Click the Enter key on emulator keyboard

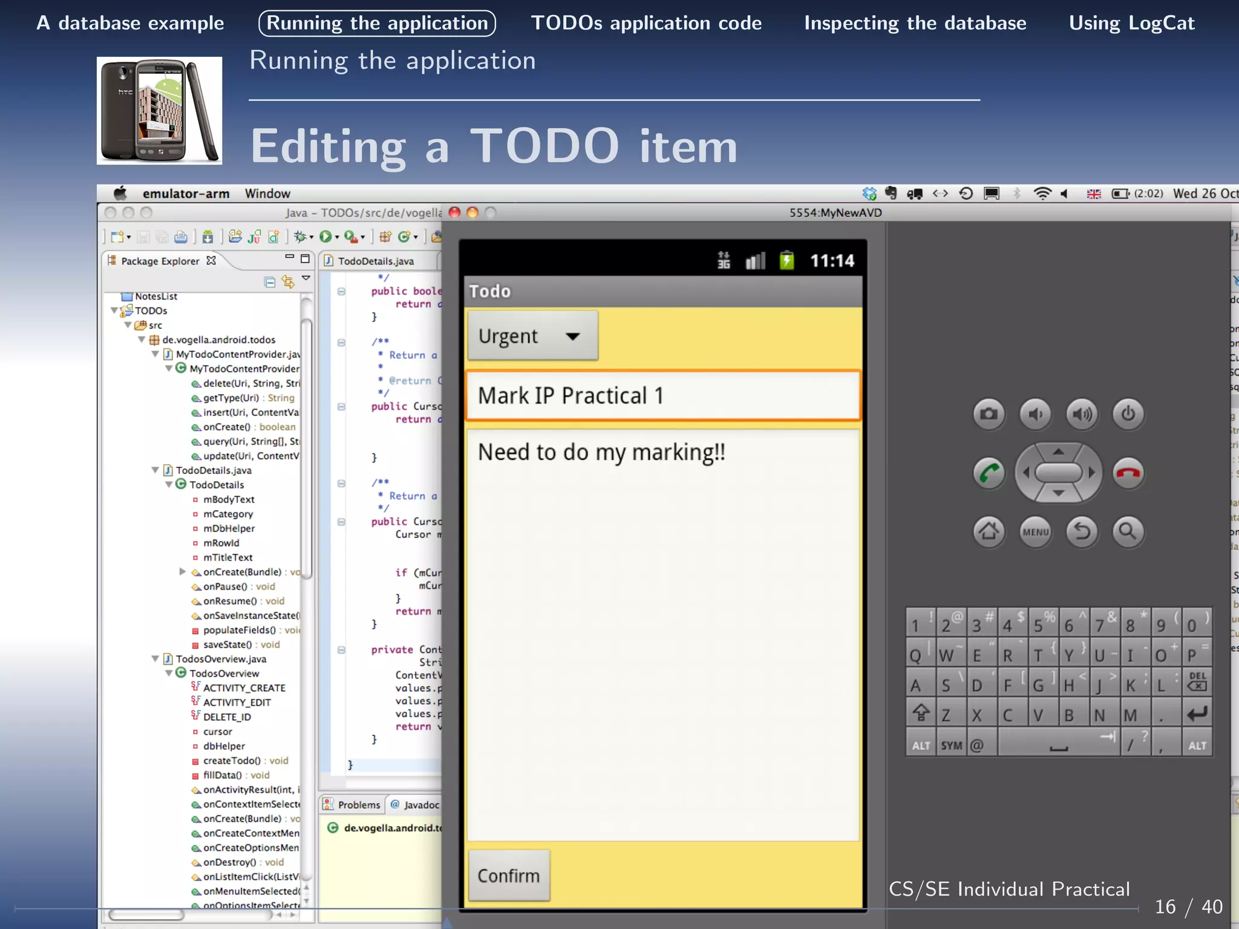[x=1197, y=714]
